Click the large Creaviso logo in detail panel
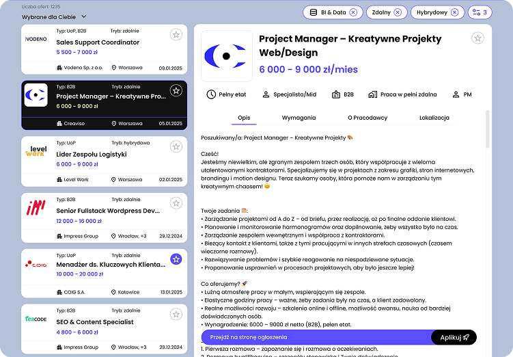 226,56
